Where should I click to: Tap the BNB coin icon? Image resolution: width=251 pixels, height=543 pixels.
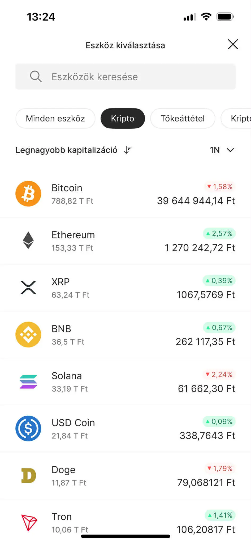pos(28,335)
